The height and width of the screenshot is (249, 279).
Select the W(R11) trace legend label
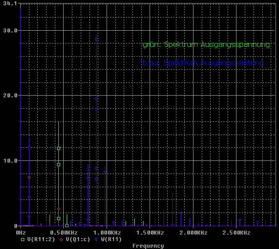click(x=111, y=239)
